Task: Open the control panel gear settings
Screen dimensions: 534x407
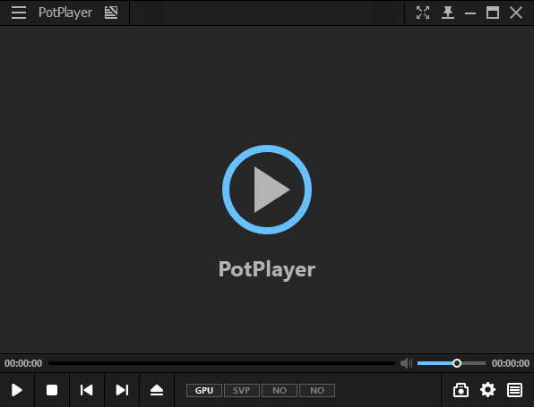Action: pyautogui.click(x=487, y=390)
